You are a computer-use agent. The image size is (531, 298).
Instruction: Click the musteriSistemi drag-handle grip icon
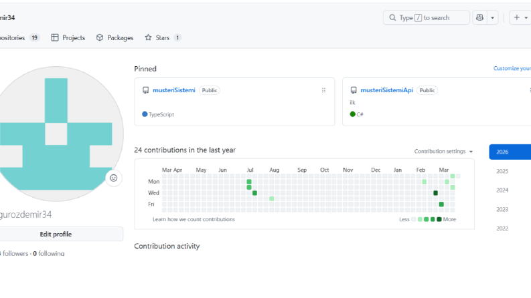coord(323,90)
